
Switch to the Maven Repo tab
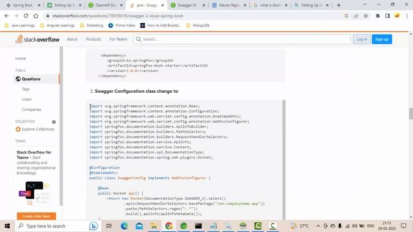pos(228,5)
